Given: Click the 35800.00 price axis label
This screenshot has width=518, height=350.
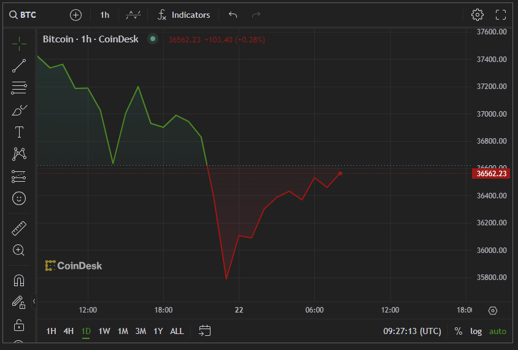Looking at the screenshot, I should [x=492, y=278].
